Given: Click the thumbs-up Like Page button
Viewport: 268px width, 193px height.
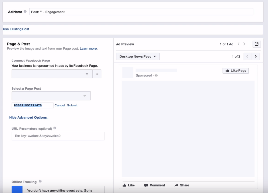Looking at the screenshot, I should [236, 70].
